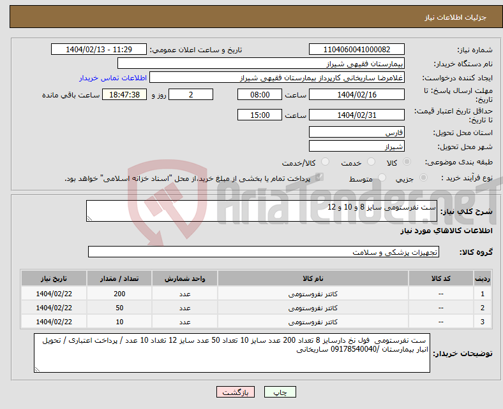Click کاتتر نفروستومی in row 3
This screenshot has height=409, width=503.
[313, 322]
